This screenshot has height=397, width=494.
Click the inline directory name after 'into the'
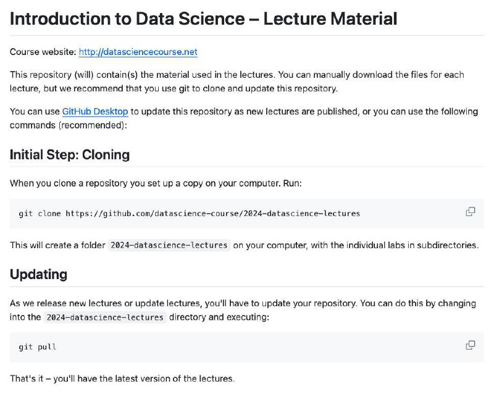105,317
